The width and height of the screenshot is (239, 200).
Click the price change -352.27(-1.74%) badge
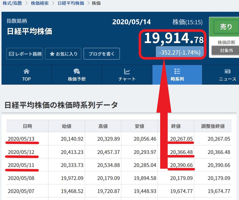180,52
